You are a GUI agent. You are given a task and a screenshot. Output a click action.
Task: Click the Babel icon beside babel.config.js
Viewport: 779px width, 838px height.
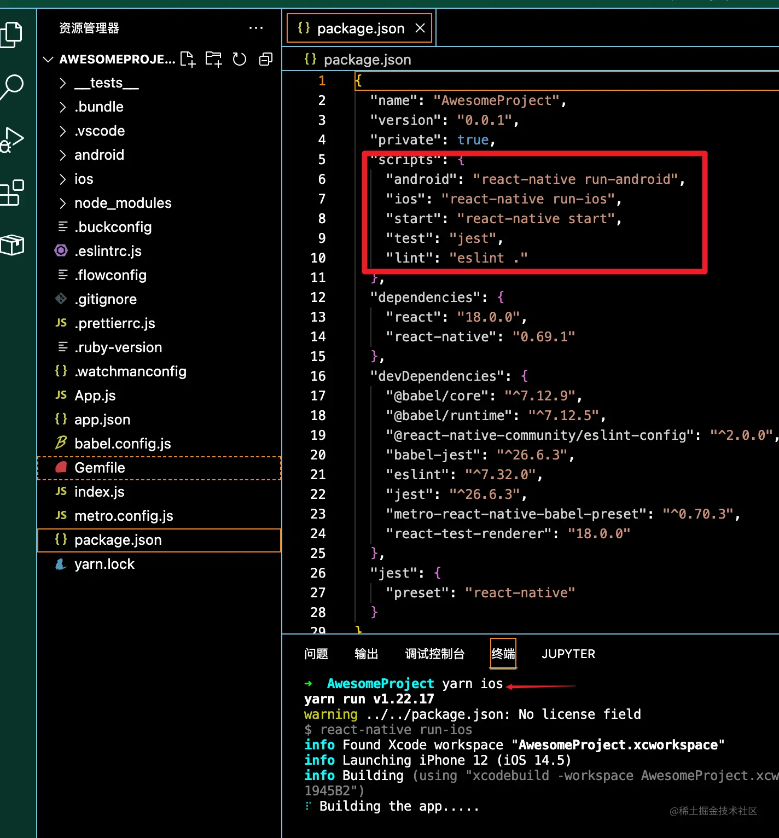coord(61,443)
